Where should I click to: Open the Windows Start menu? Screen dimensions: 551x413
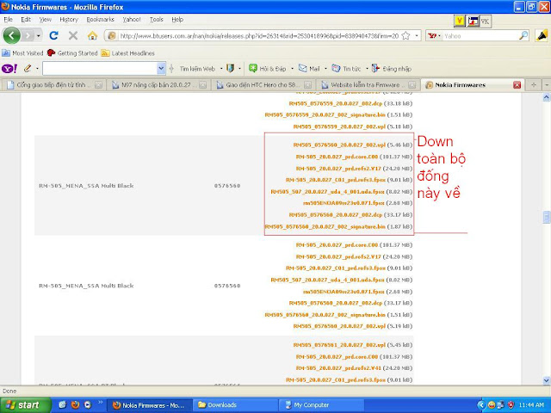[x=26, y=405]
